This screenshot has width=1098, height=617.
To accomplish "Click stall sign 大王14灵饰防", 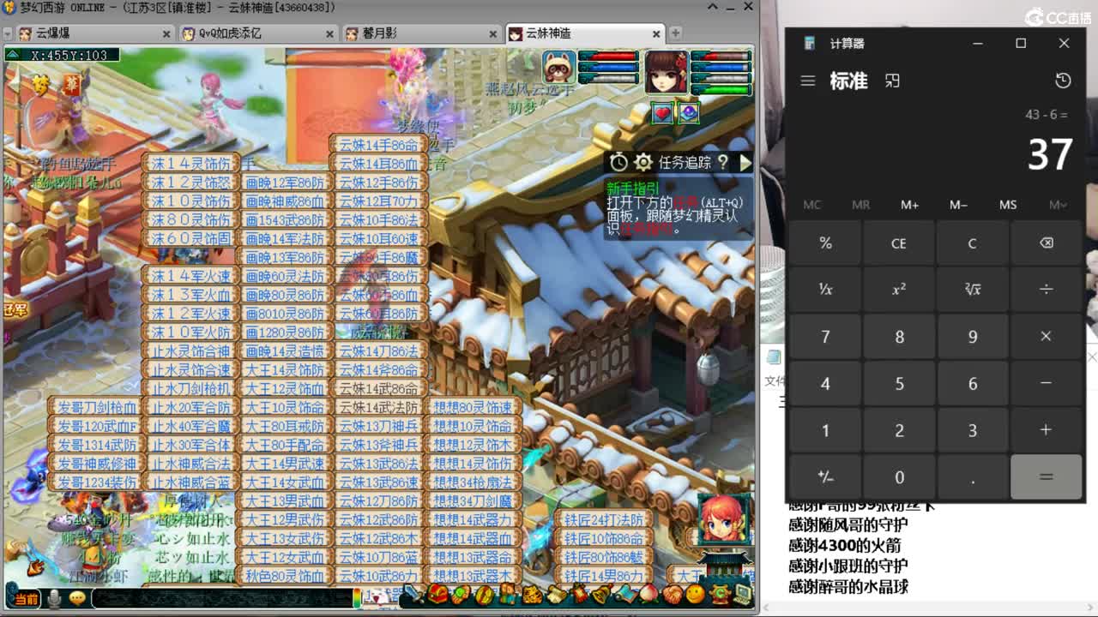I will (x=285, y=370).
